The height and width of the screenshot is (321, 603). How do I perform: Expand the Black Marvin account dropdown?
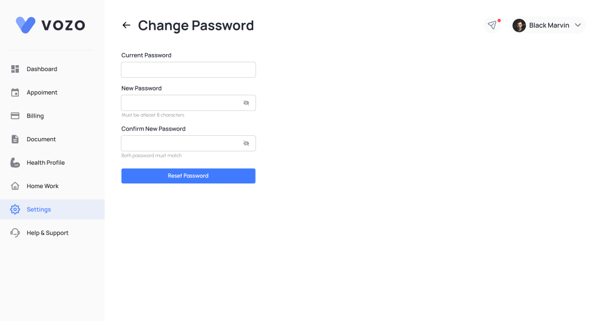pos(578,25)
